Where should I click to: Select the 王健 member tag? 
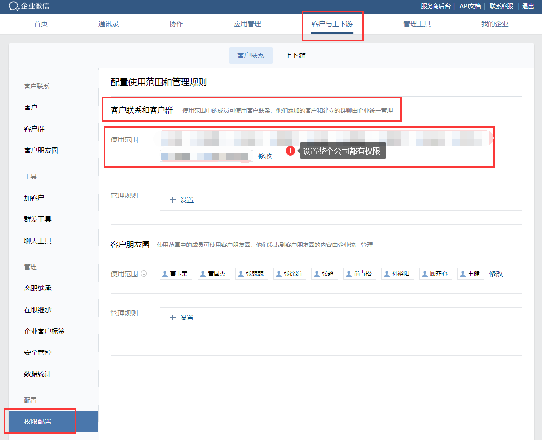point(470,274)
